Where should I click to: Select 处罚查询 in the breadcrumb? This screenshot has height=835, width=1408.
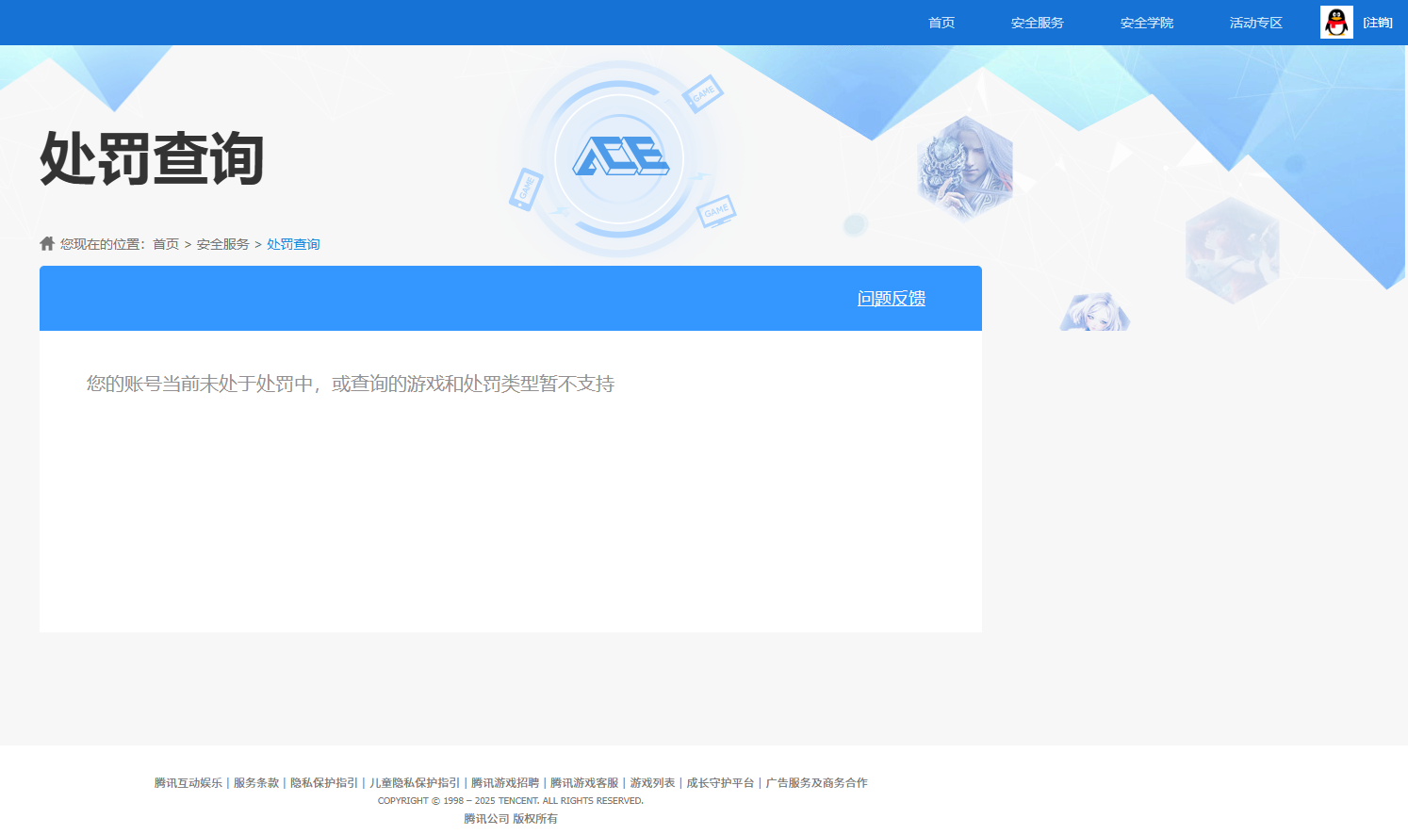(292, 243)
